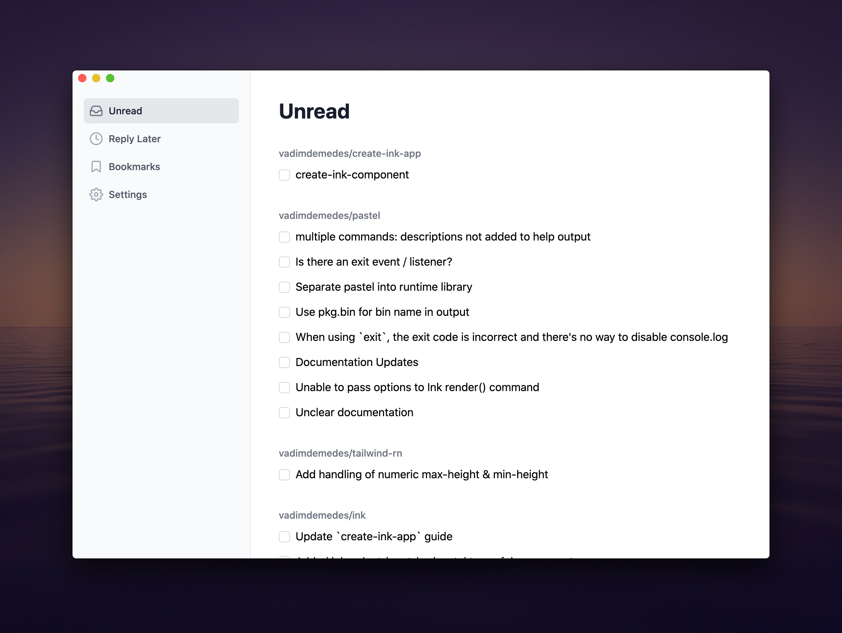The image size is (842, 633).
Task: Mark 'Documentation Updates' as read
Action: 284,362
